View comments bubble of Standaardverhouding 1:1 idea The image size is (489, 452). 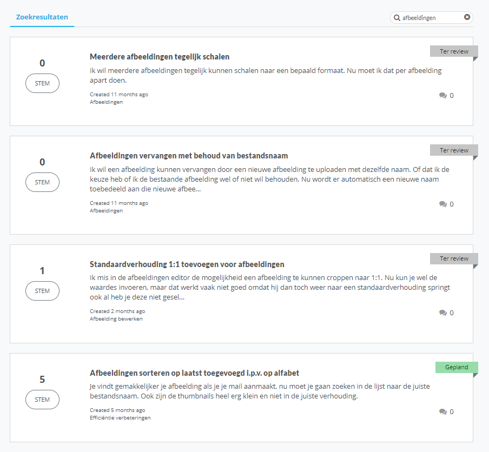coord(443,313)
